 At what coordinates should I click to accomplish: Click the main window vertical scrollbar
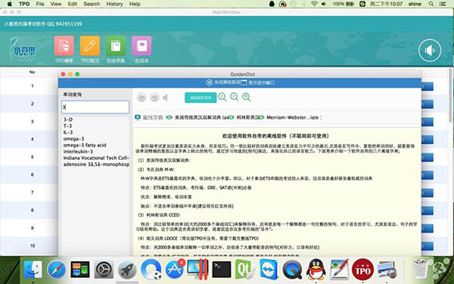[x=451, y=95]
